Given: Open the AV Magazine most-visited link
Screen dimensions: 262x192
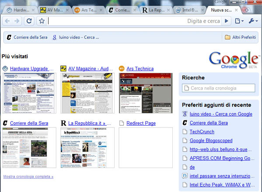Looking at the screenshot, I should (91, 69).
